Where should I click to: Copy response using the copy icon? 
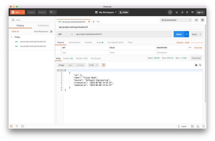click(x=196, y=65)
